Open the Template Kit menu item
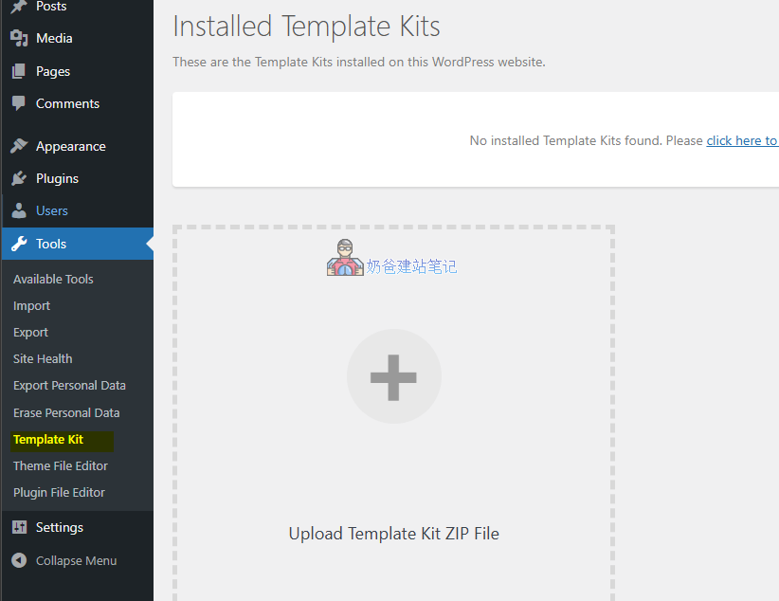This screenshot has height=601, width=779. coord(47,439)
